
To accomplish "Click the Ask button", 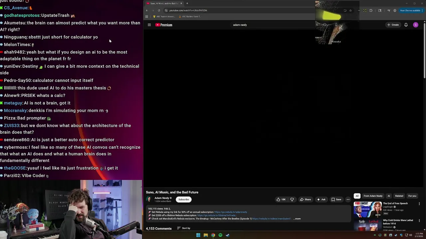I will [x=321, y=199].
